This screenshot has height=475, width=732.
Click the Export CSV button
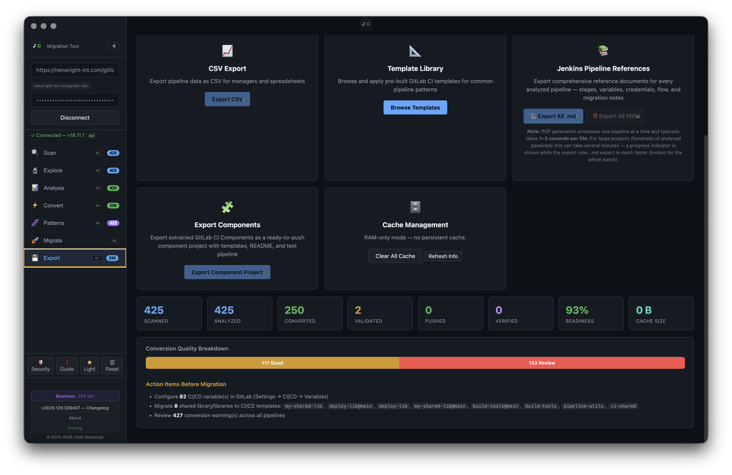point(227,99)
